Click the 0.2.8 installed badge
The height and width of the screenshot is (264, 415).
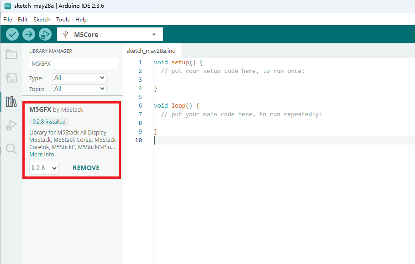pos(49,122)
